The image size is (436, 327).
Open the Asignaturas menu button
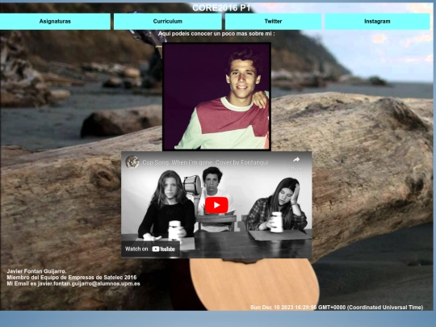[55, 22]
